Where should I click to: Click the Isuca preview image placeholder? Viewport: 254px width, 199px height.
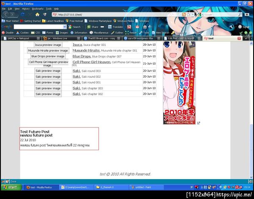(48, 45)
